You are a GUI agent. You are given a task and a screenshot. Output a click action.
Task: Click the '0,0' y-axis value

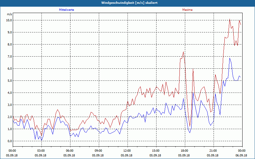(10, 141)
